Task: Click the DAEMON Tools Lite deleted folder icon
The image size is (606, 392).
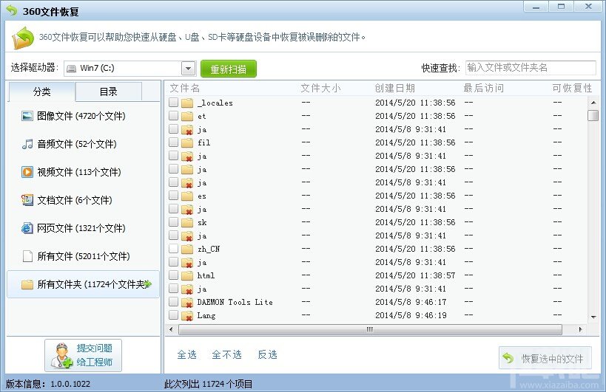Action: (x=187, y=302)
